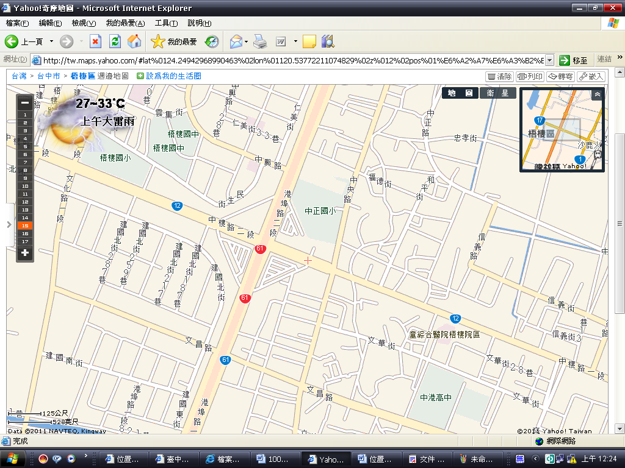
Task: Switch map to 衛星 satellite view
Action: coord(498,93)
